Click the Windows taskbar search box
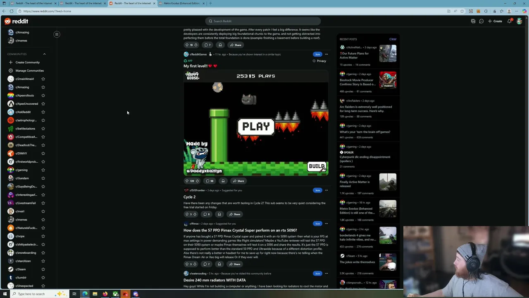 coord(39,294)
